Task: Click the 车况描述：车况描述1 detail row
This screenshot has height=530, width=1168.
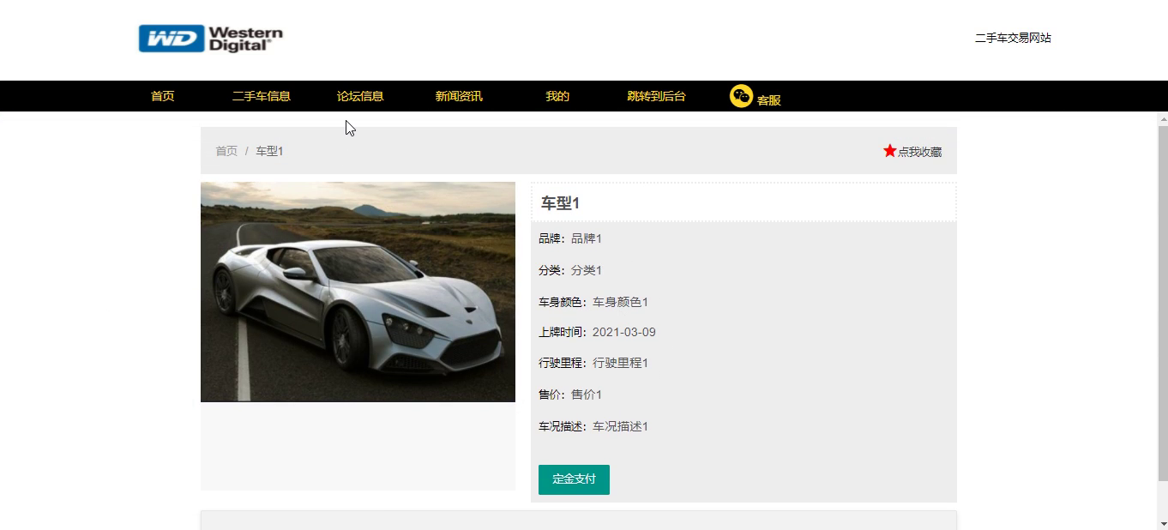Action: pos(593,426)
